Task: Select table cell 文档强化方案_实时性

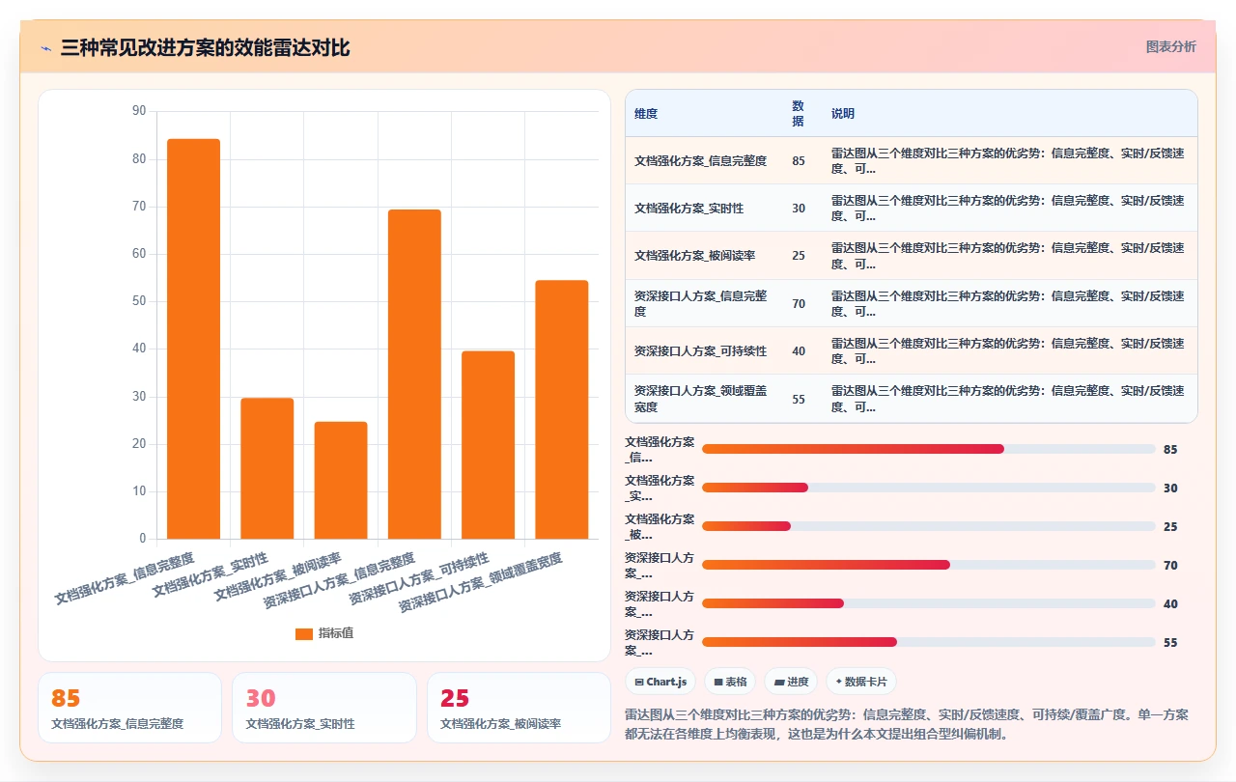Action: tap(705, 209)
